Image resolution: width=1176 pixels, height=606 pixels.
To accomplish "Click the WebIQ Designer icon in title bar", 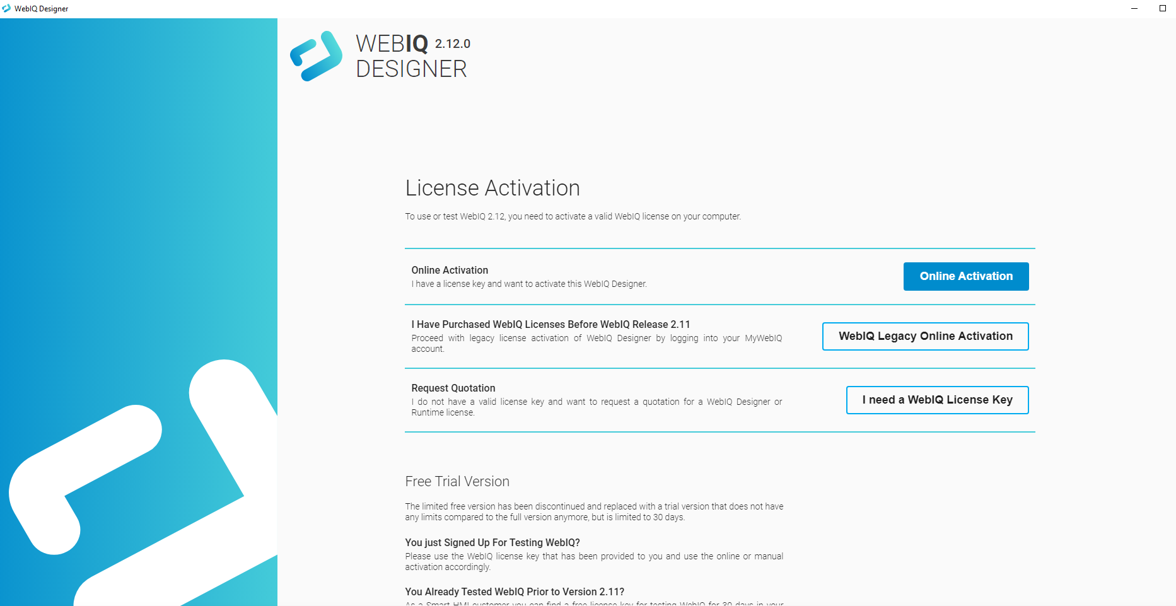I will pos(6,8).
